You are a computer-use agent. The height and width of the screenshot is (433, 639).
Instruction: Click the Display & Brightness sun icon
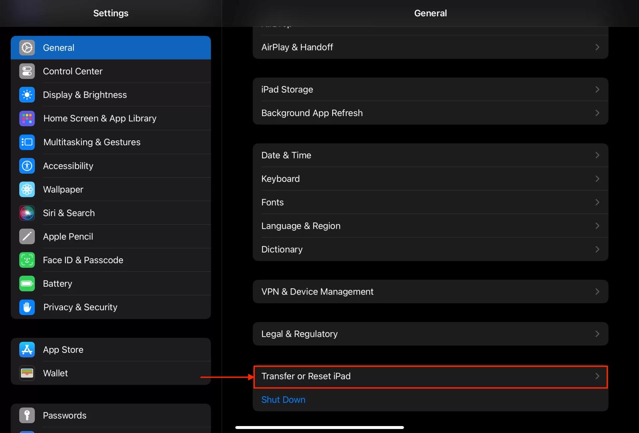[27, 95]
